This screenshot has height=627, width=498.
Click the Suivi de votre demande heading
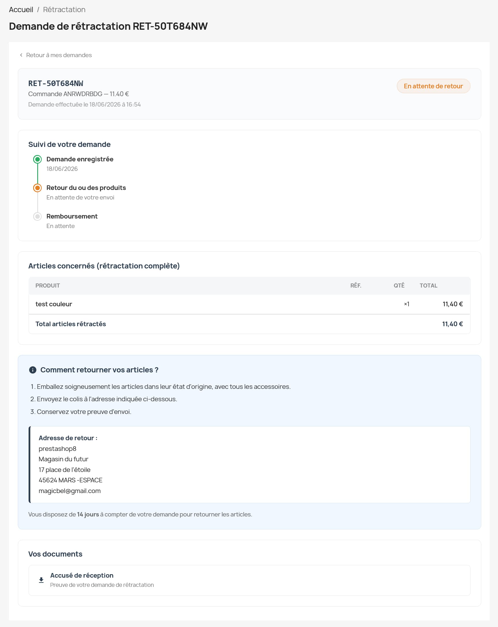[69, 145]
